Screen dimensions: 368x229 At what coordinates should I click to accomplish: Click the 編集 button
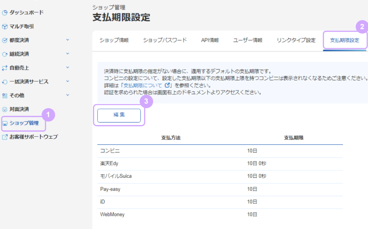[x=119, y=115]
